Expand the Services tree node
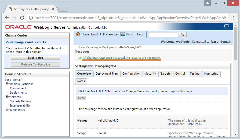Image resolution: width=240 pixels, height=139 pixels. tap(7, 97)
